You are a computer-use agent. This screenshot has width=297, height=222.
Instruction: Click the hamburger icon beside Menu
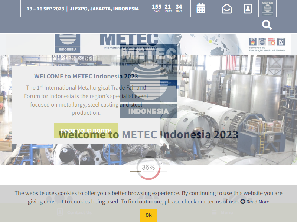click(x=214, y=212)
